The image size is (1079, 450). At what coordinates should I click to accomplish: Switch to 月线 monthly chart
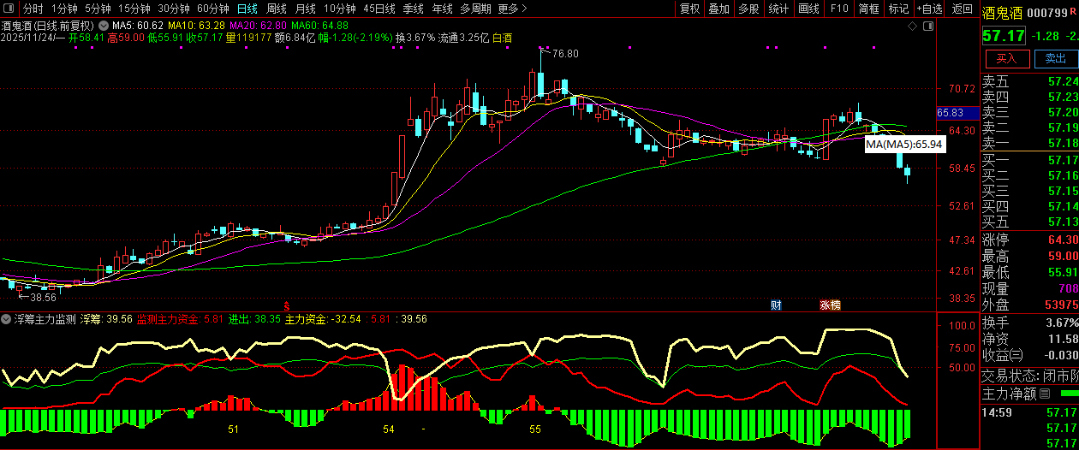(306, 9)
